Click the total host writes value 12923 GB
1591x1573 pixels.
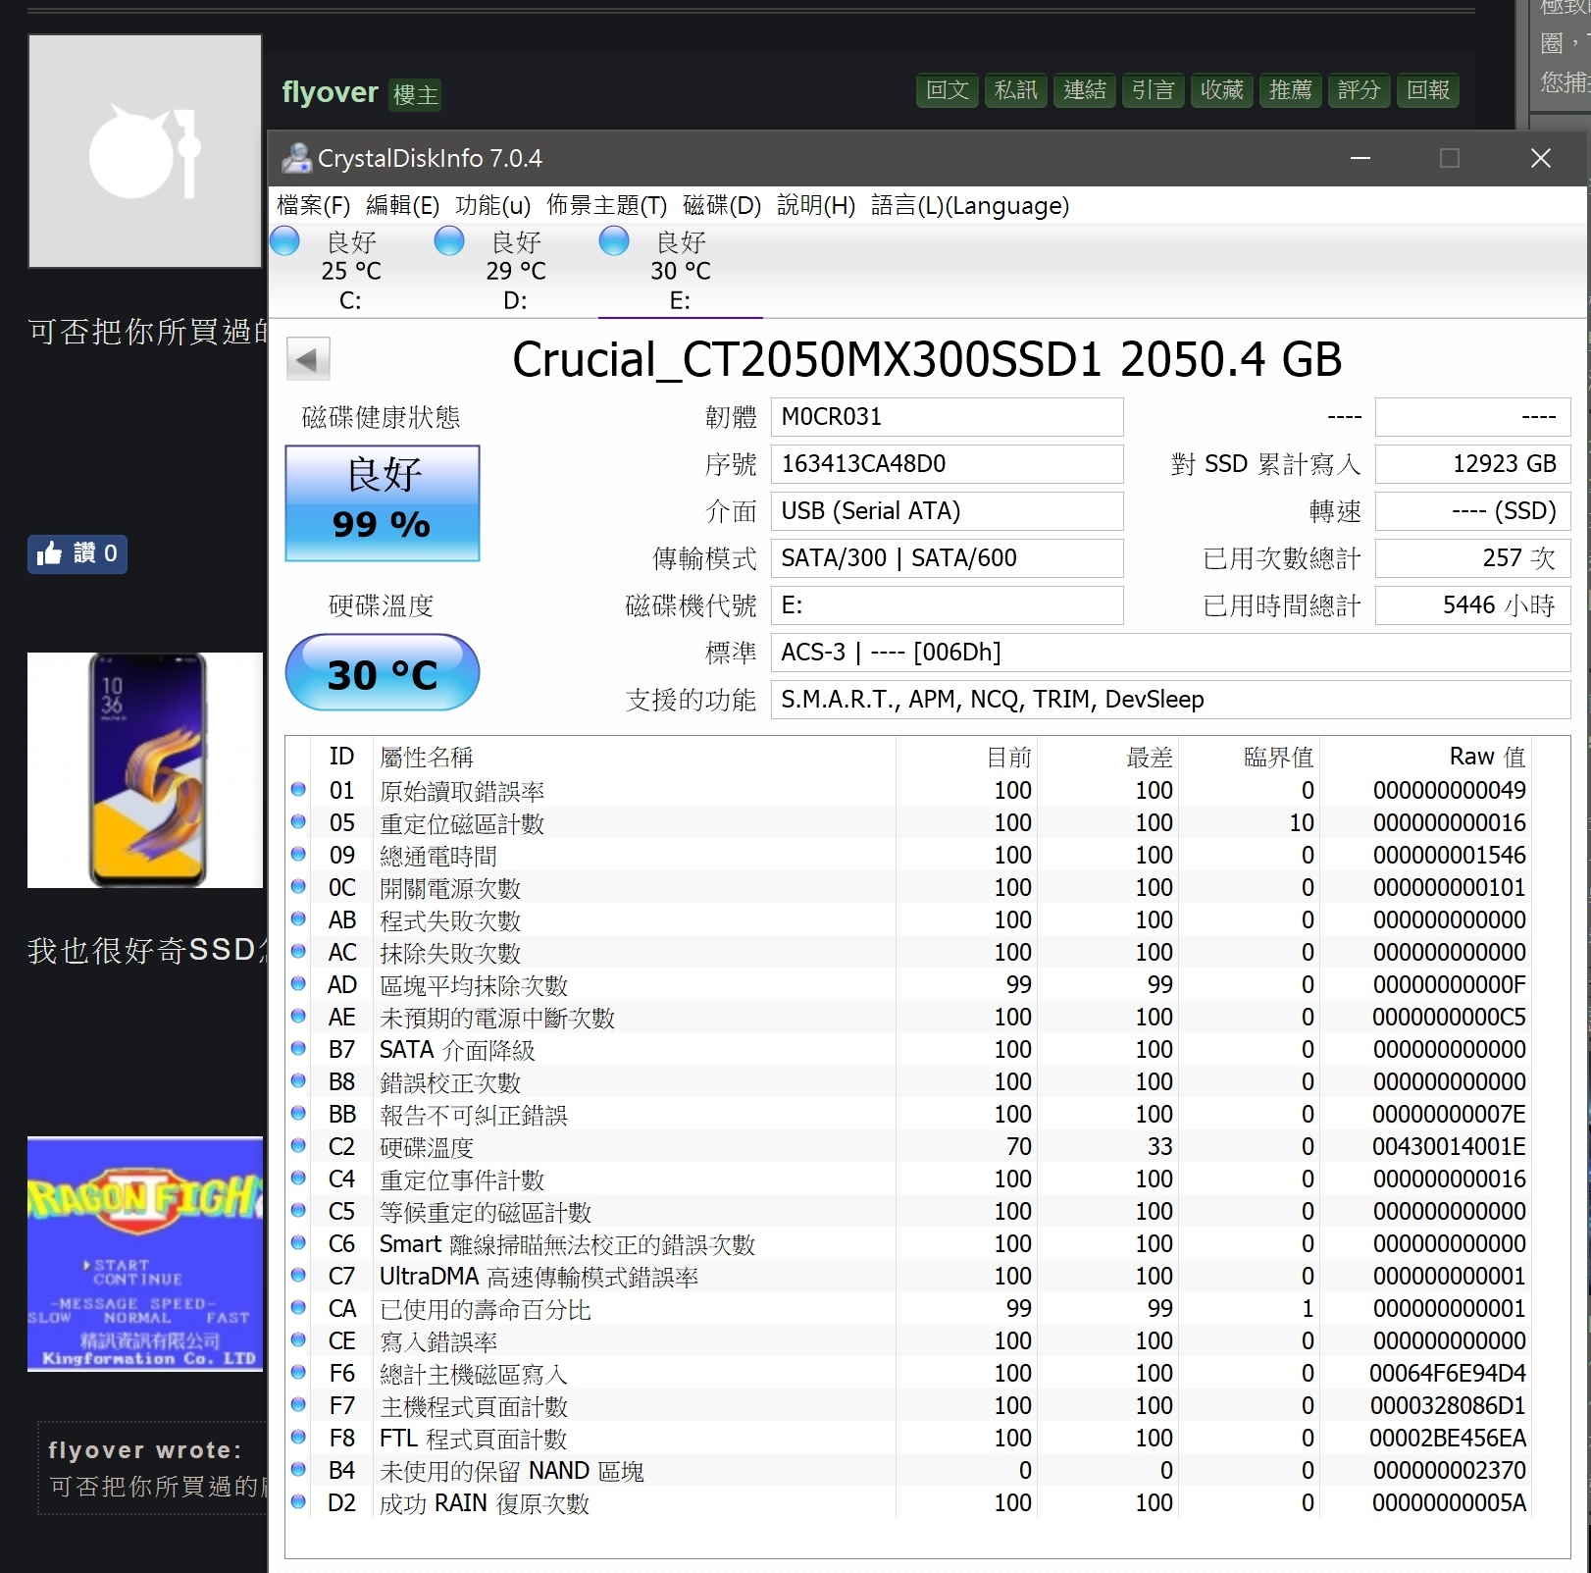tap(1472, 464)
